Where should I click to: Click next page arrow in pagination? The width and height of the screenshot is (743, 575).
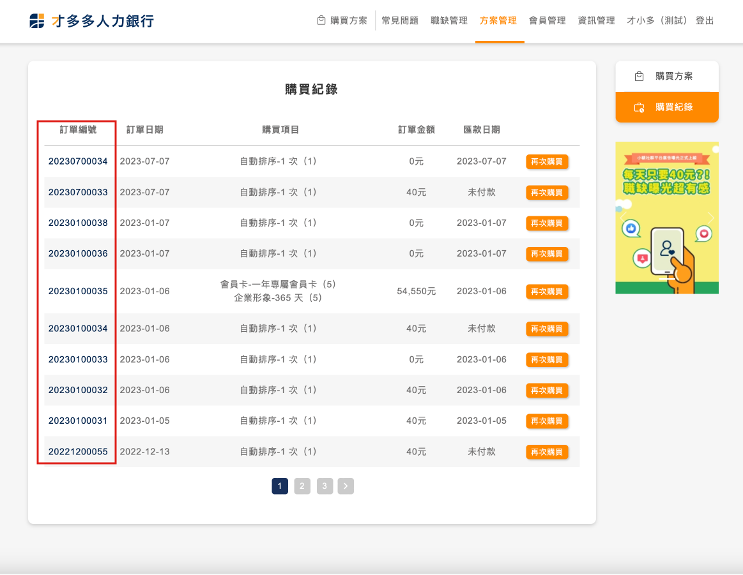[346, 486]
